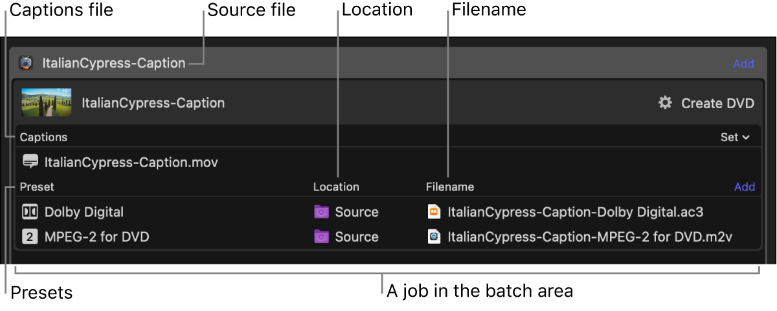Click the .m2v output file icon
777x311 pixels.
point(434,236)
